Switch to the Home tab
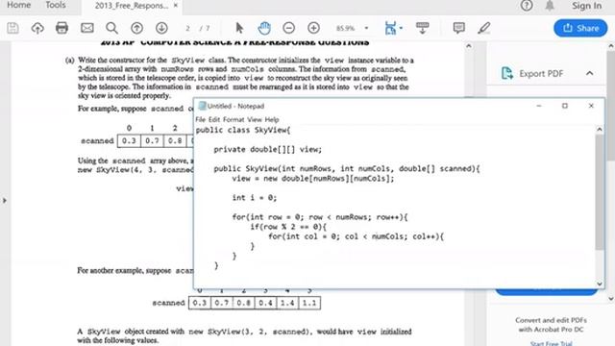This screenshot has height=346, width=615. tap(19, 5)
